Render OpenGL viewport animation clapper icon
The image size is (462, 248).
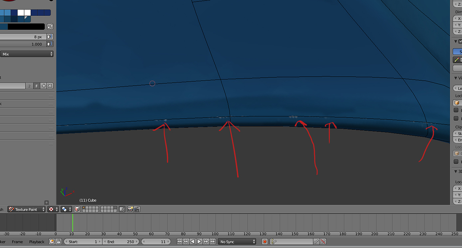137,209
